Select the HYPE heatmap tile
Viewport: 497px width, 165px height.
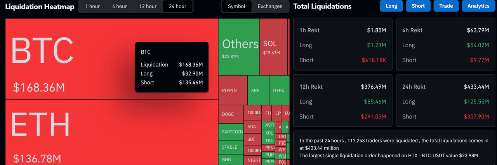click(279, 90)
